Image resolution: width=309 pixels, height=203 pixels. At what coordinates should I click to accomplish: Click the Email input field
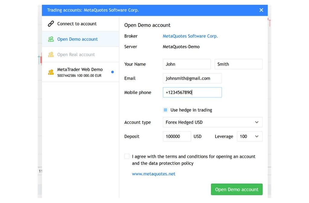pos(192,78)
